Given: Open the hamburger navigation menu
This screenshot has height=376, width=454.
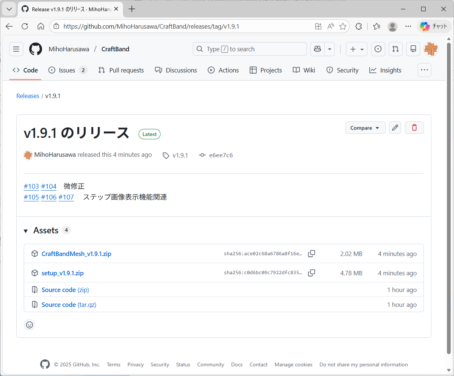Looking at the screenshot, I should pyautogui.click(x=16, y=49).
